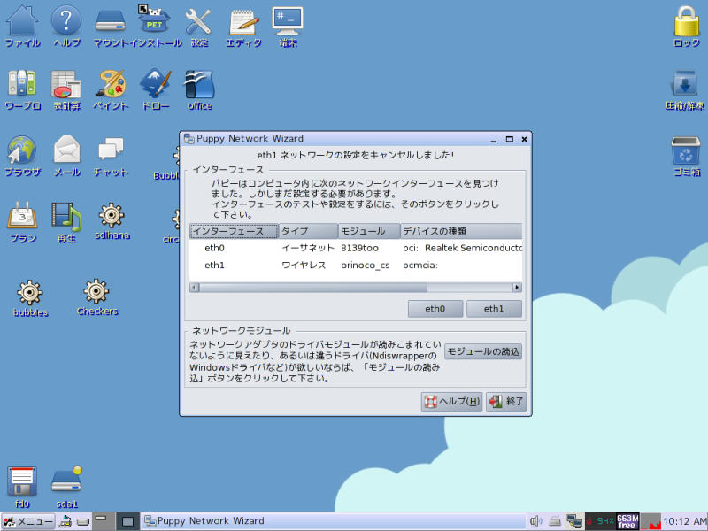Open ヘルプ(H) in Network Wizard
Image resolution: width=708 pixels, height=531 pixels.
click(451, 402)
